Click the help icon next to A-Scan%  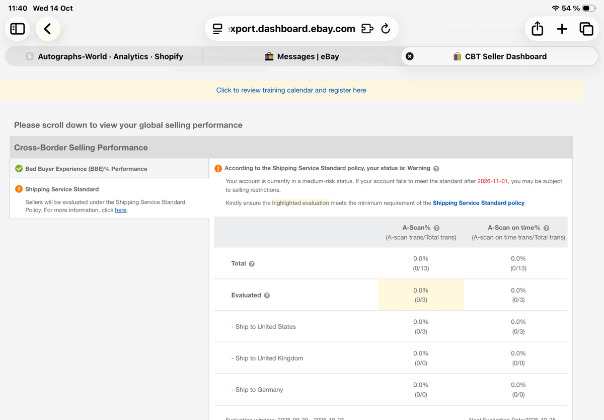tap(437, 228)
